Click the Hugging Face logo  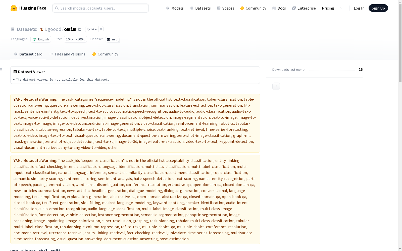click(x=28, y=8)
